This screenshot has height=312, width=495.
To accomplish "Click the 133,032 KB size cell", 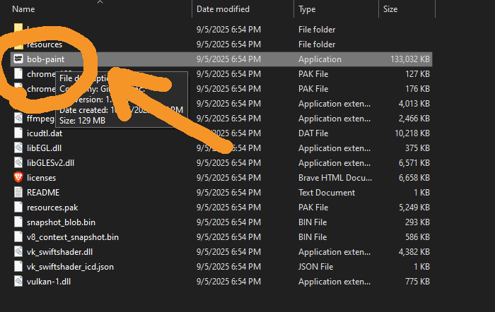I will (x=409, y=59).
